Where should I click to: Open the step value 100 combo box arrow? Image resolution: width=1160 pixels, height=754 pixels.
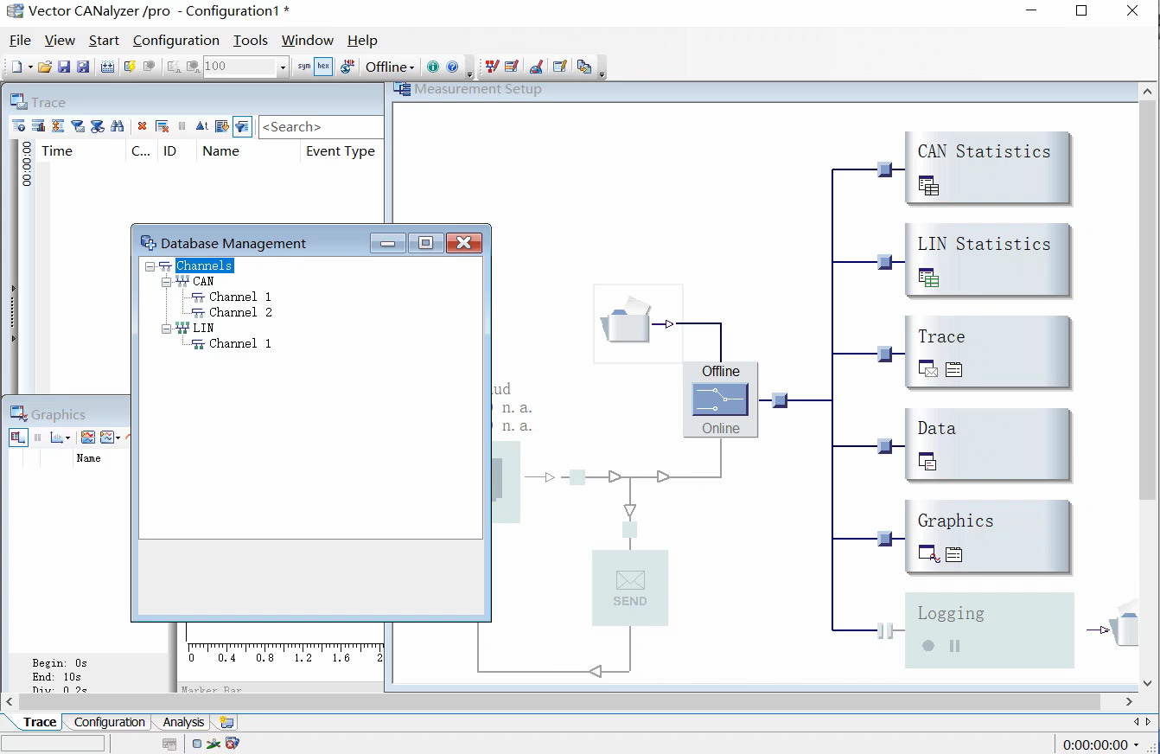(x=283, y=67)
